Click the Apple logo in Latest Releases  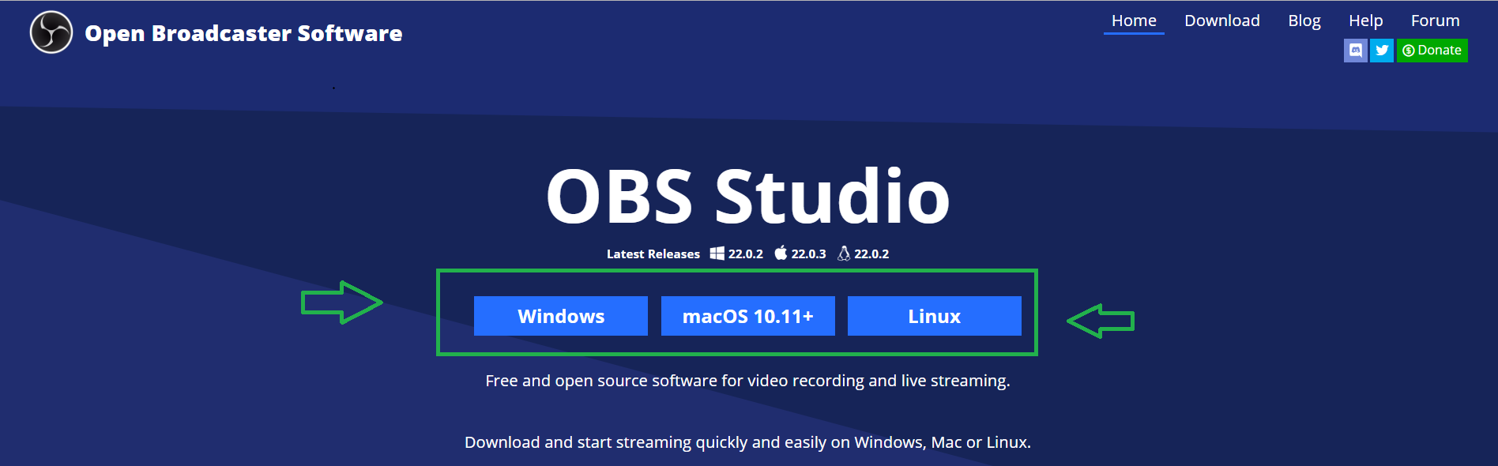[781, 254]
